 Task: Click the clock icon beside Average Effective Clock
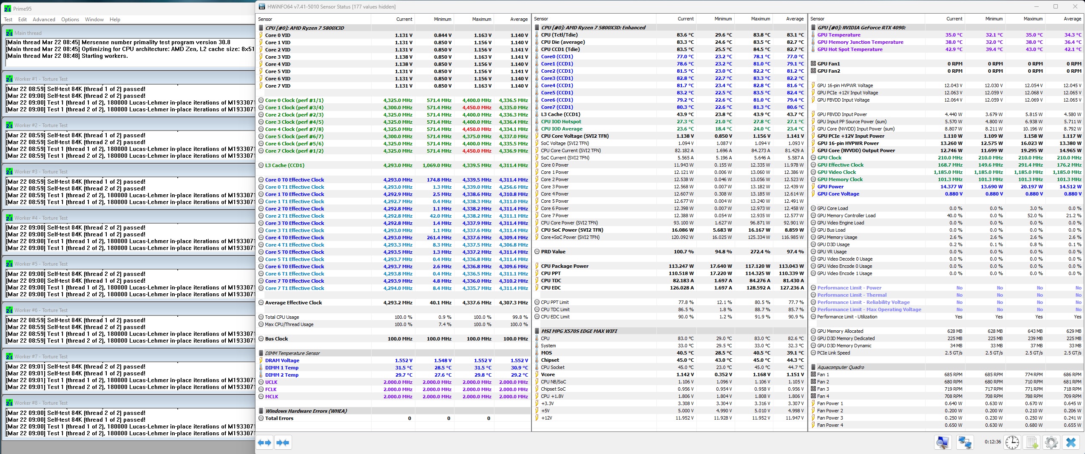261,303
